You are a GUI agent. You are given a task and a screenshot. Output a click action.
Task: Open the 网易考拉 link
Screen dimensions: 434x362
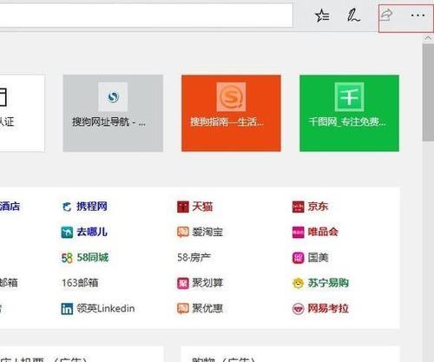(x=328, y=308)
